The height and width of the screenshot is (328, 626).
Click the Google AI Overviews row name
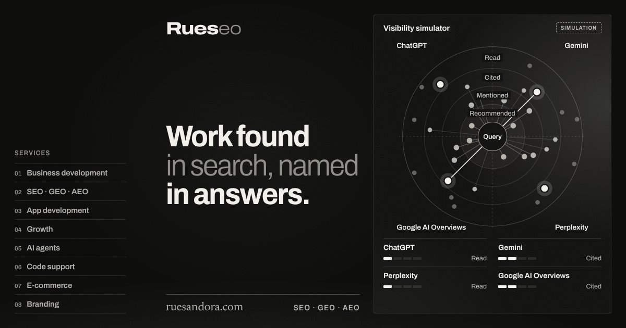[534, 276]
